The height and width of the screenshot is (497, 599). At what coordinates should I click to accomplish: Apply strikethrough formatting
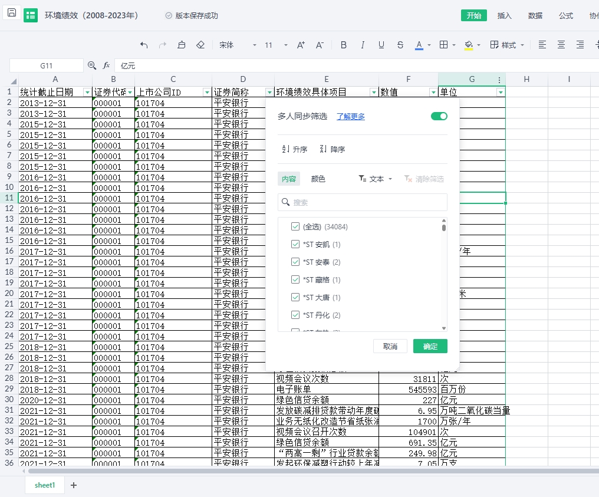[400, 45]
